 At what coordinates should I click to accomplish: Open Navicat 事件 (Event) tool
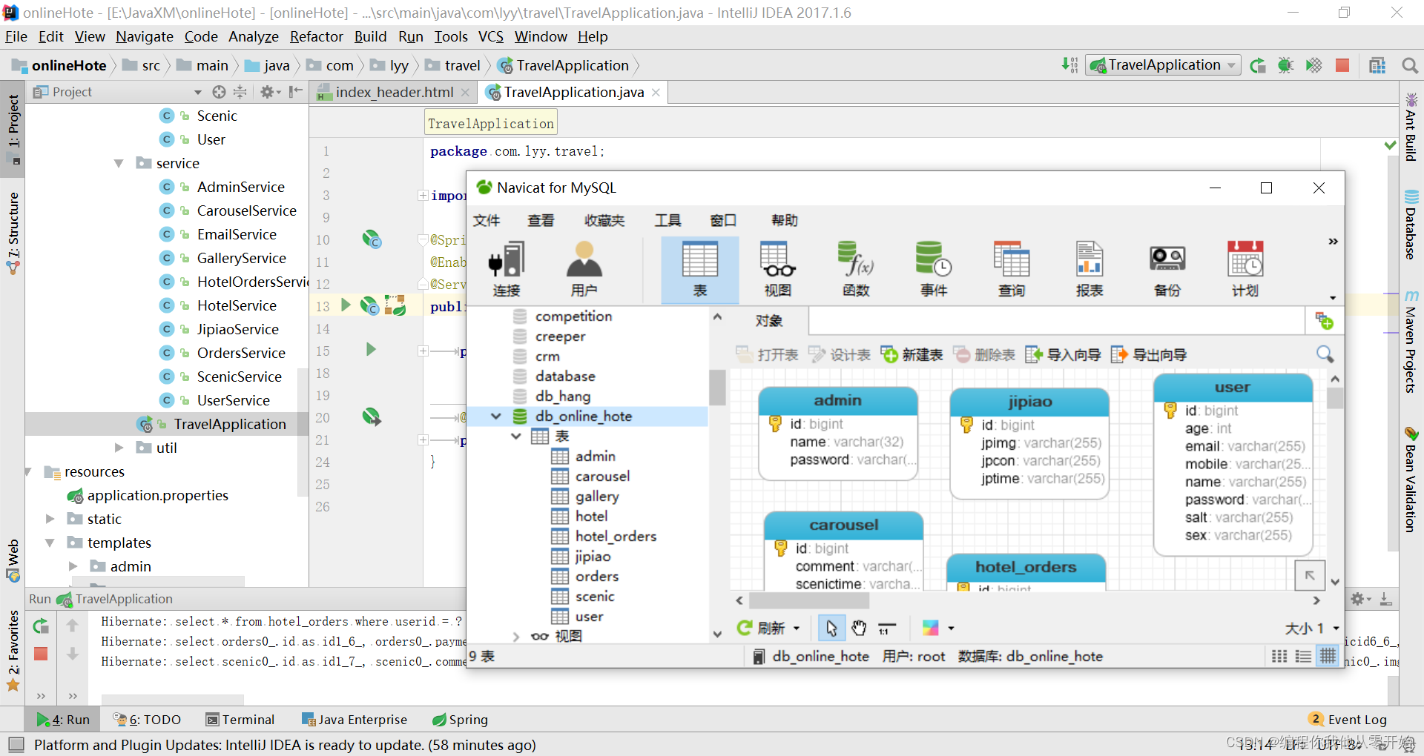click(x=934, y=269)
